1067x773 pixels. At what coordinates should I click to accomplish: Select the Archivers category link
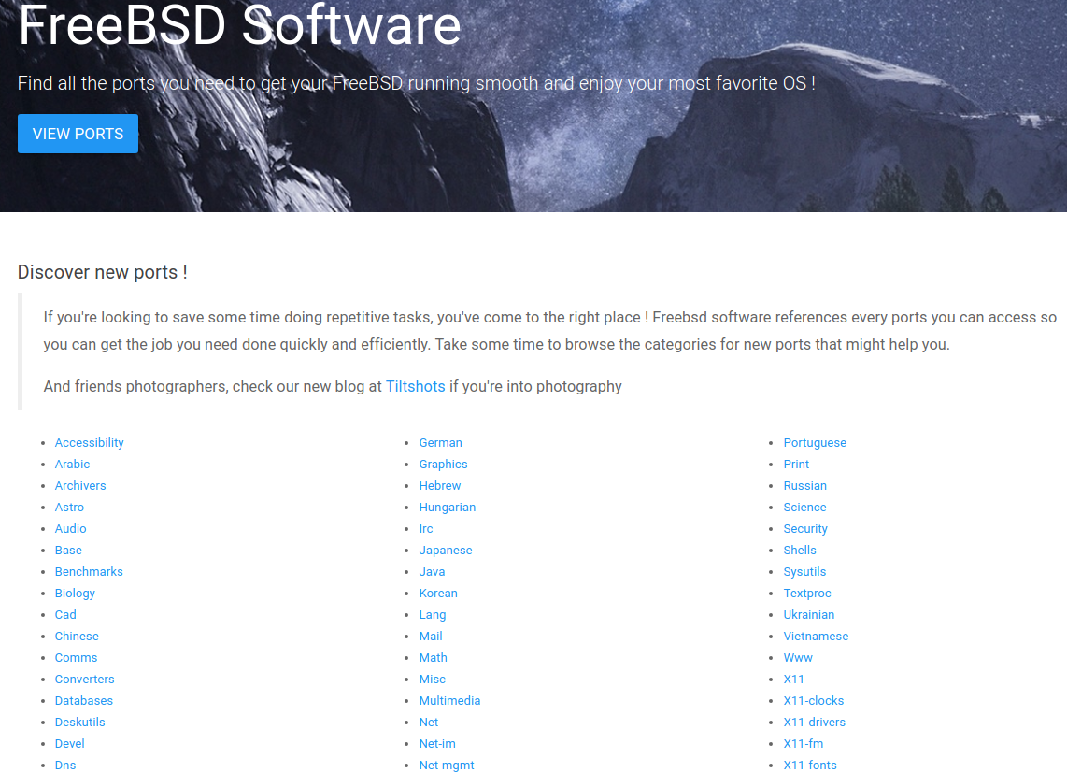80,486
